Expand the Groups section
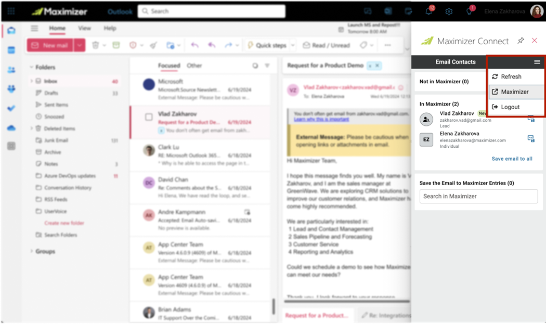 click(x=31, y=251)
